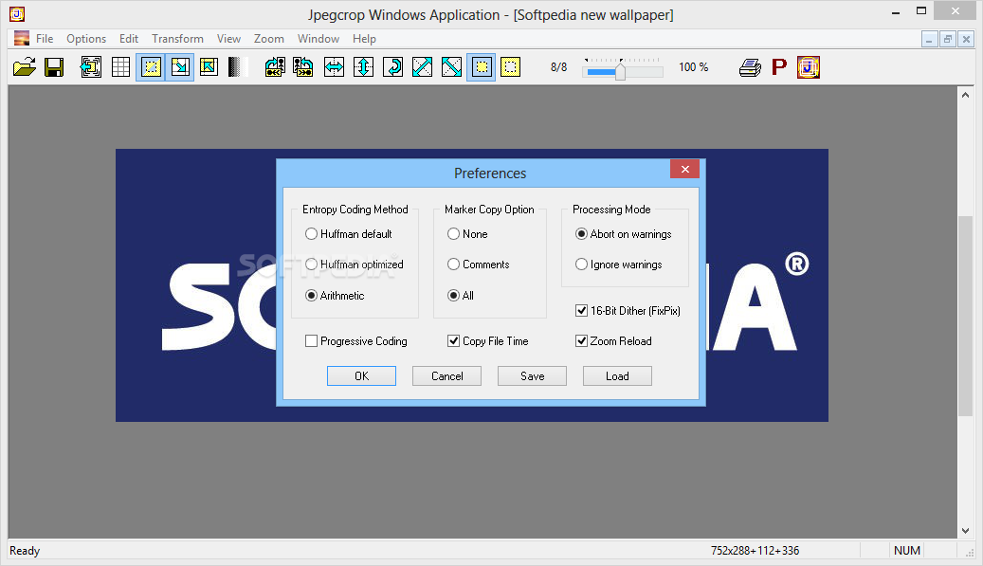The width and height of the screenshot is (983, 566).
Task: Click the 752x288+112+336 status text
Action: [755, 551]
